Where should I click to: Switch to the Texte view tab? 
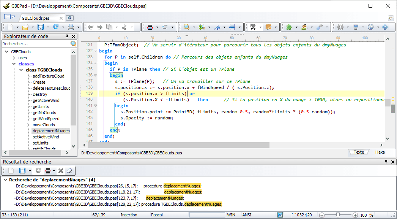click(359, 152)
